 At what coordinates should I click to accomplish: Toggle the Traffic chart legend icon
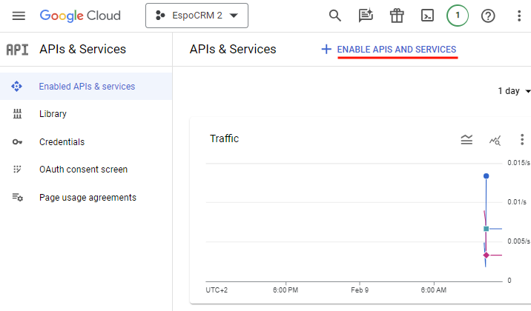pyautogui.click(x=466, y=139)
